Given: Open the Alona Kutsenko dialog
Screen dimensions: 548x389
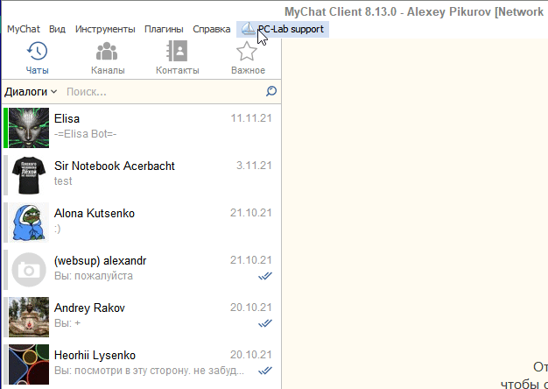Looking at the screenshot, I should click(142, 223).
